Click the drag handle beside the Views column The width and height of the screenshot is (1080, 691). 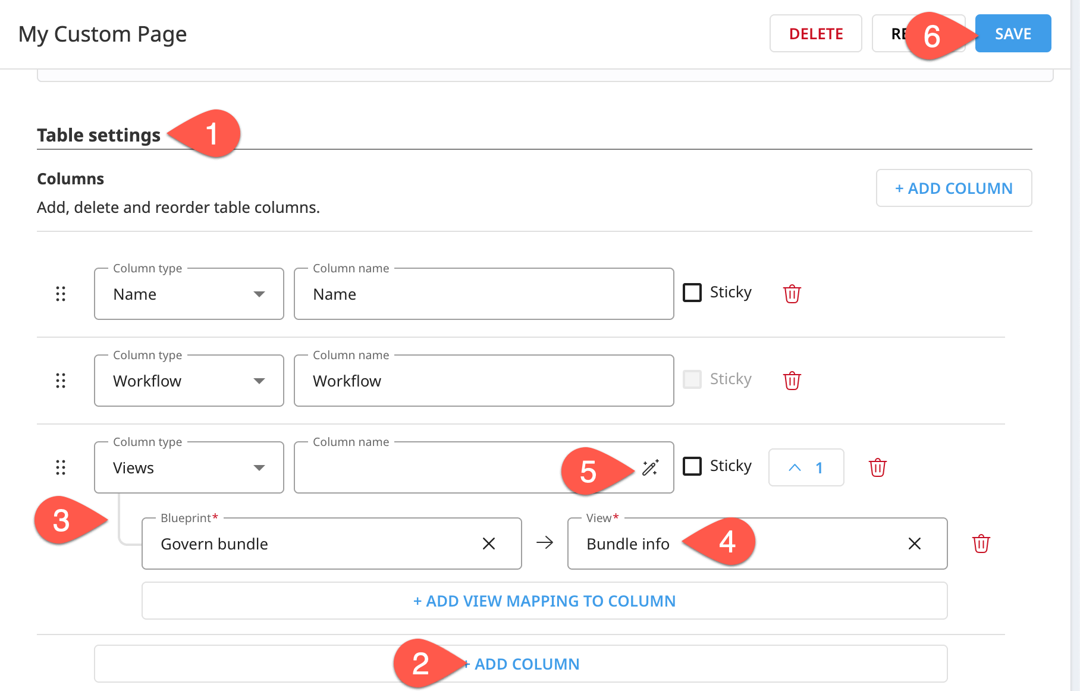(60, 467)
